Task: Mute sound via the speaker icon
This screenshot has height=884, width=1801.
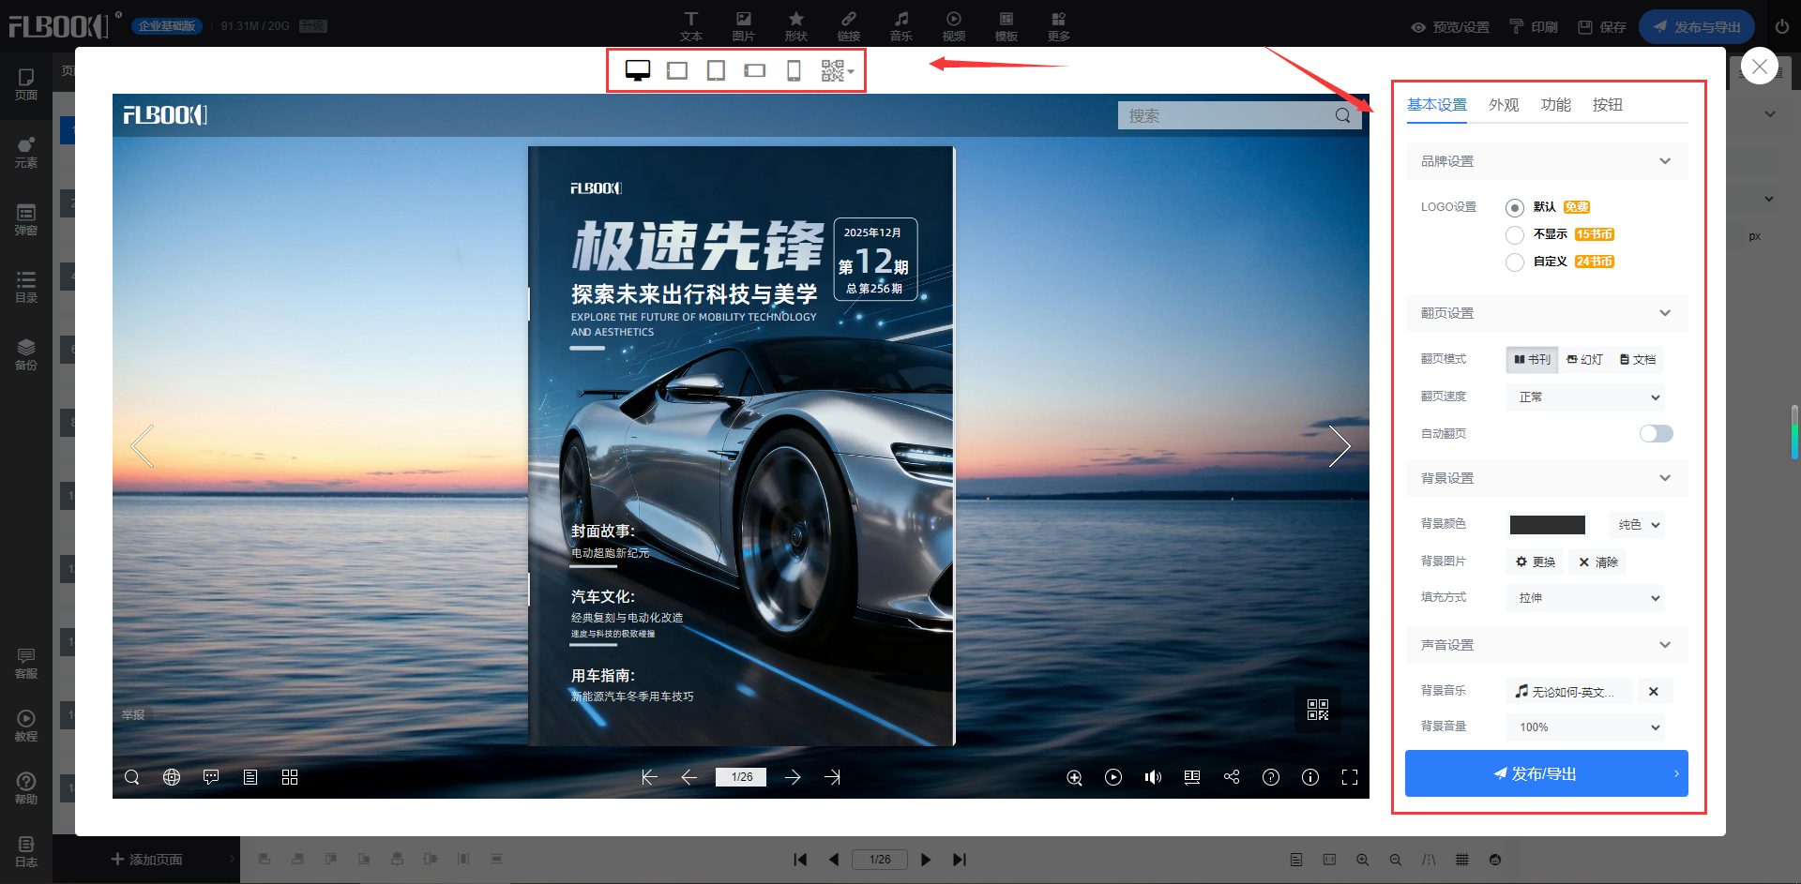Action: [x=1153, y=777]
